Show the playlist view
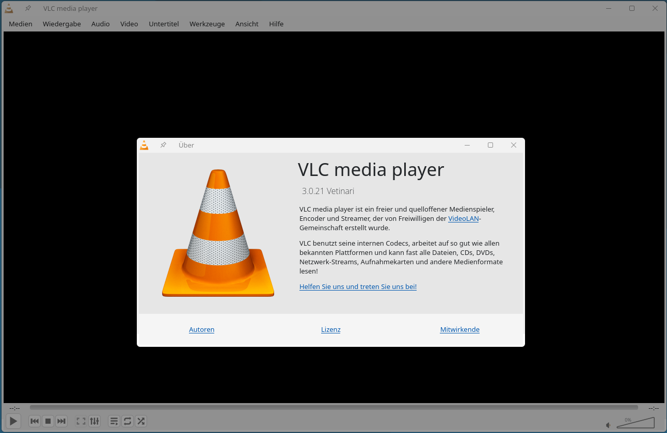Screen dimensions: 667x433 (x=114, y=421)
